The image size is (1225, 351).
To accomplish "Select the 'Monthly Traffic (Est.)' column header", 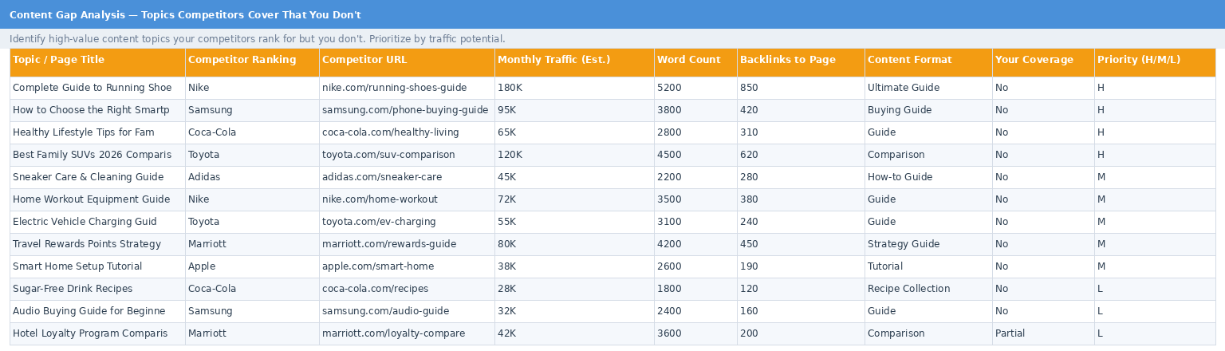I will point(574,62).
